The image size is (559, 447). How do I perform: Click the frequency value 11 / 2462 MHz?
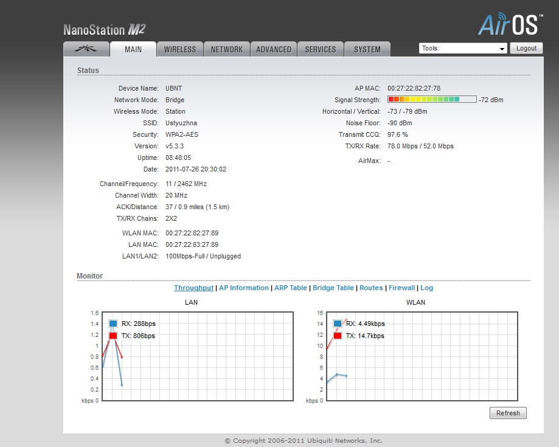click(x=186, y=184)
